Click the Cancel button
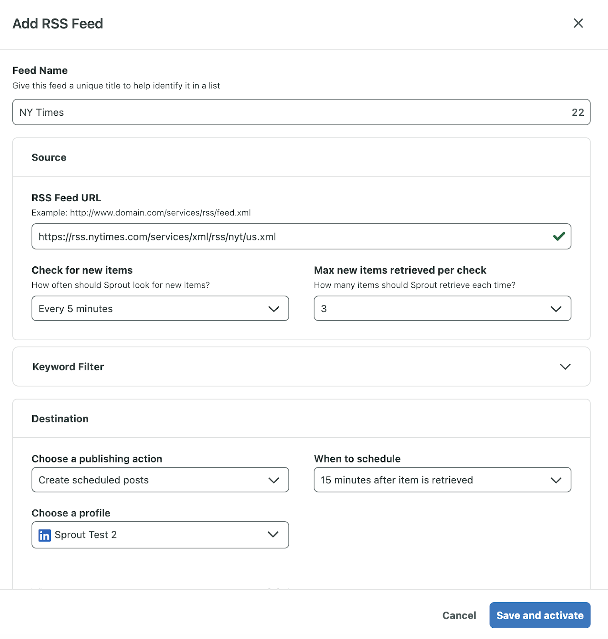The height and width of the screenshot is (639, 608). 459,615
